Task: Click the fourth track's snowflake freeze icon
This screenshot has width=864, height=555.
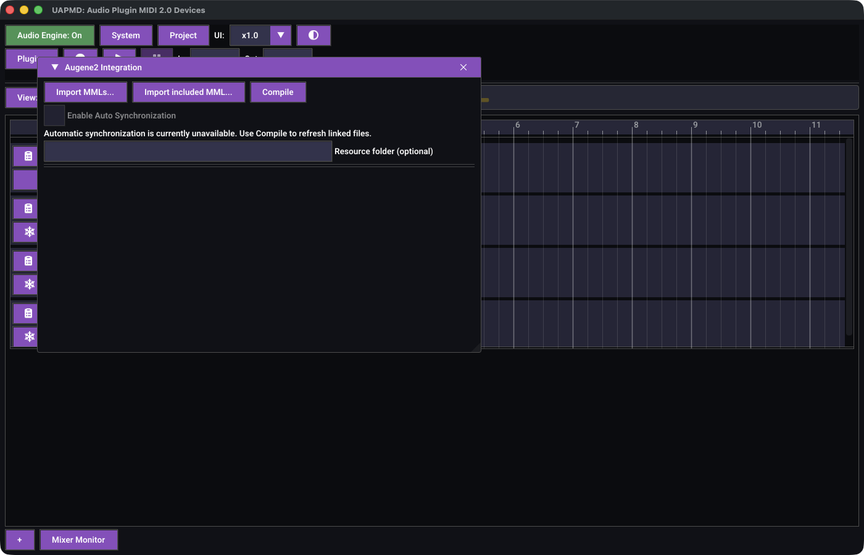Action: tap(29, 337)
